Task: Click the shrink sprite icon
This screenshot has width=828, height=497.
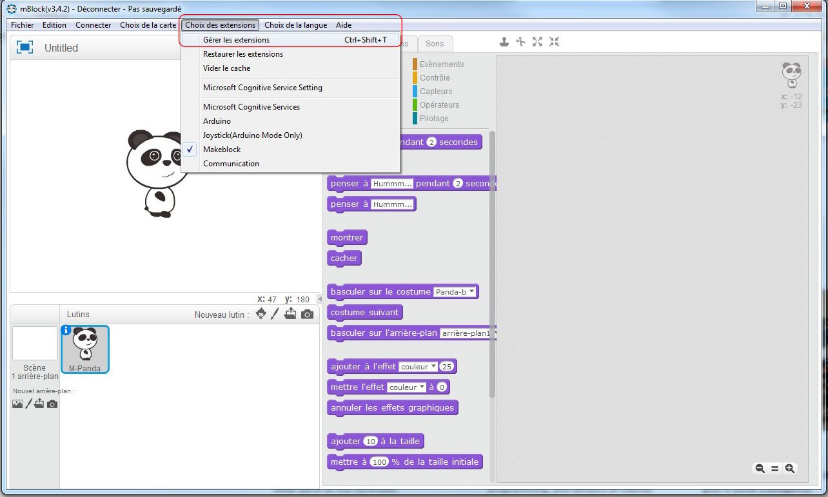Action: coord(554,42)
